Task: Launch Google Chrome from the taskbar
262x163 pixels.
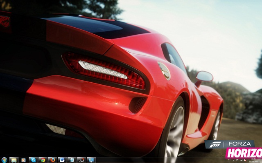Action: 43,160
